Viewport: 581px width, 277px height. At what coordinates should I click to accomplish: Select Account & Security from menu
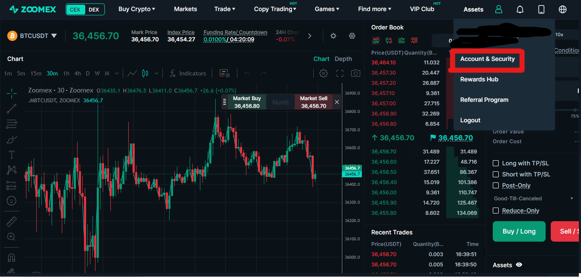[488, 59]
